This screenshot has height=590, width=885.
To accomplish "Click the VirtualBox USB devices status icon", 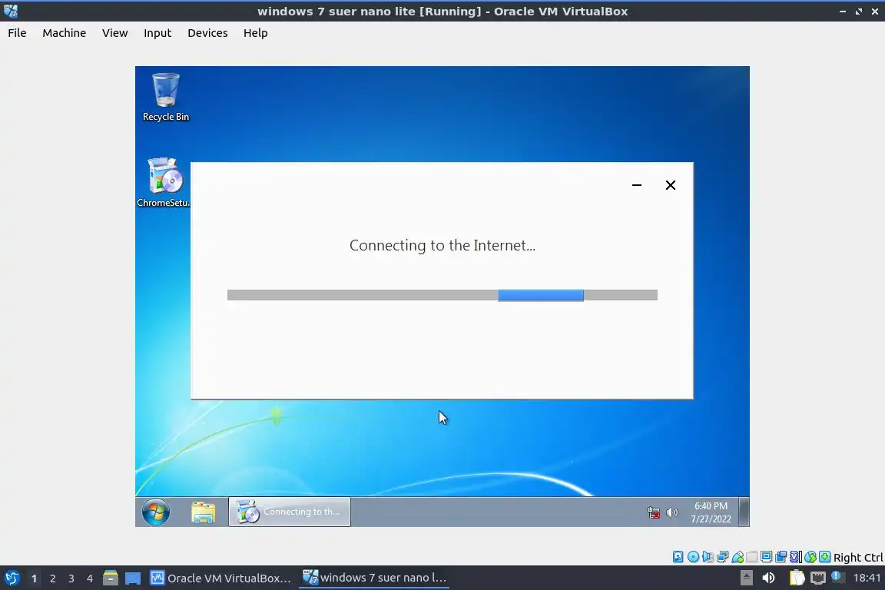I will (x=737, y=557).
